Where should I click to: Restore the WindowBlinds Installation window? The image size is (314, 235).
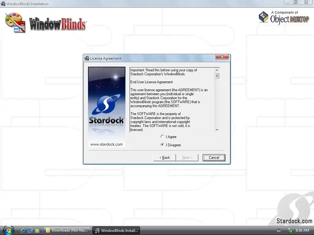point(296,2)
